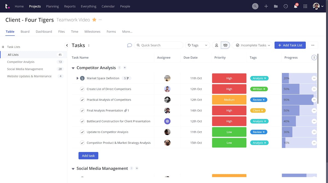This screenshot has width=328, height=183.
Task: Click assignee avatar for Battlecard Construction
Action: (x=167, y=121)
